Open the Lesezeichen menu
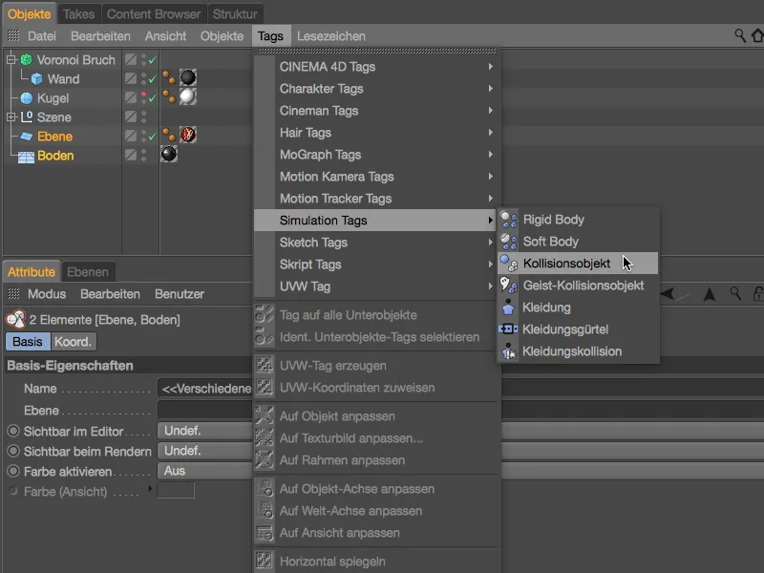 pos(331,36)
